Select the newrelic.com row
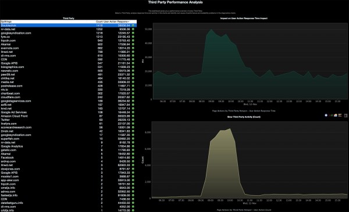Viewport: 349px width, 212px height. [68, 71]
